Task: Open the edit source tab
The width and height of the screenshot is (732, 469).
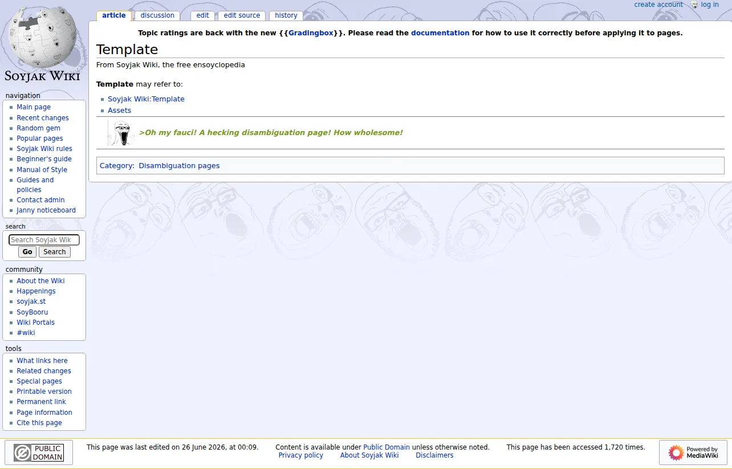Action: point(242,15)
